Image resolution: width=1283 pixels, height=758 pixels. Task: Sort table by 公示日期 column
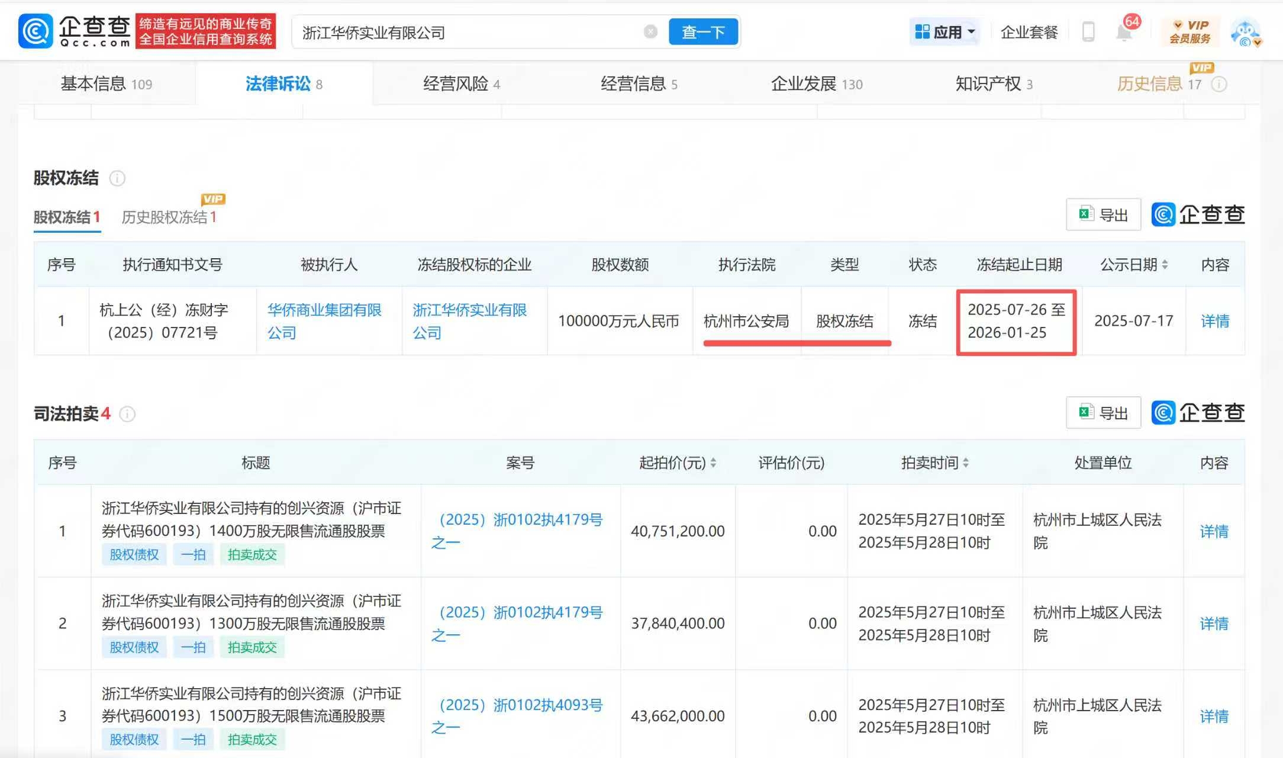click(x=1165, y=265)
